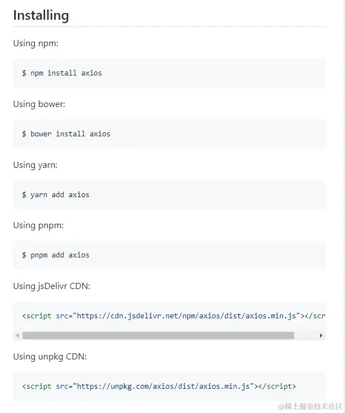
Task: Click the "$ bower install axios" command
Action: click(x=66, y=134)
